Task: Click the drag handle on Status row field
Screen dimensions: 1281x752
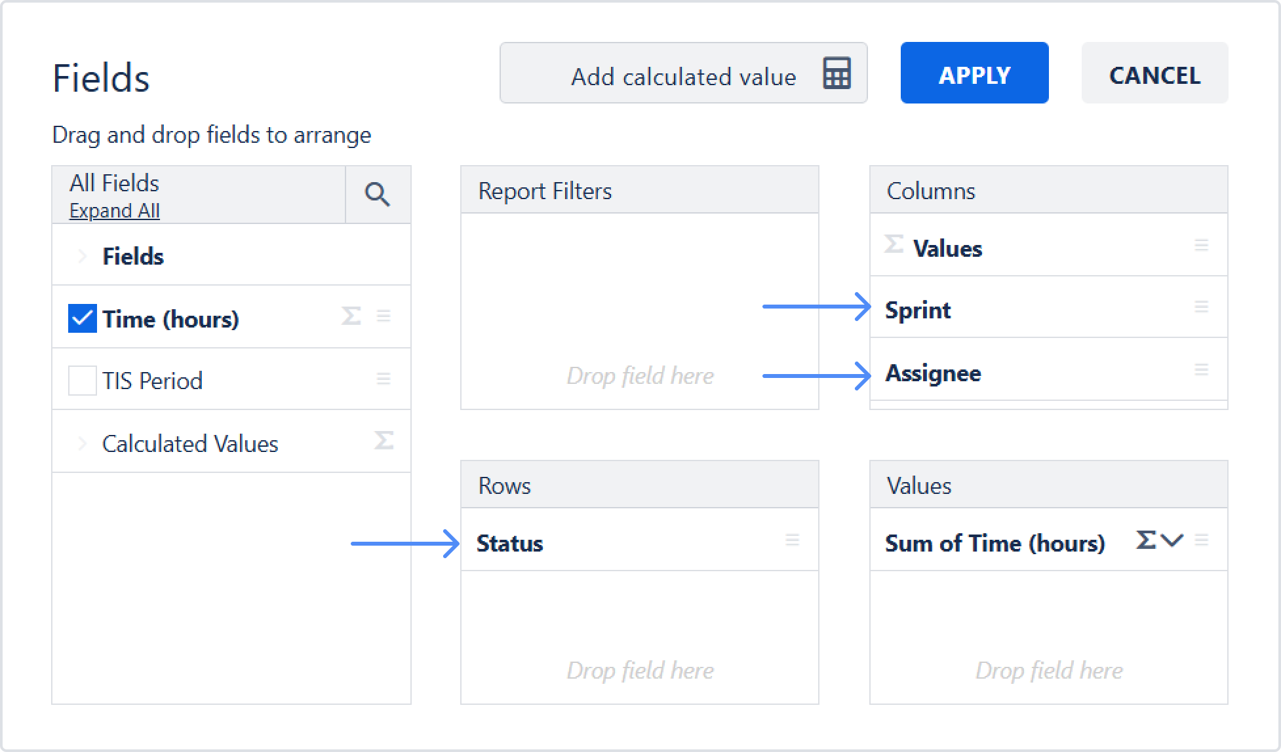Action: 792,540
